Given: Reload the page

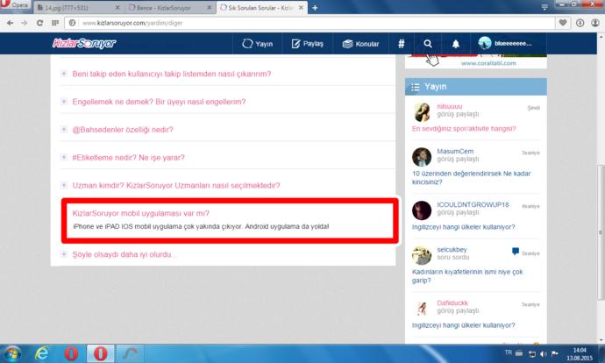Looking at the screenshot, I should (x=39, y=23).
